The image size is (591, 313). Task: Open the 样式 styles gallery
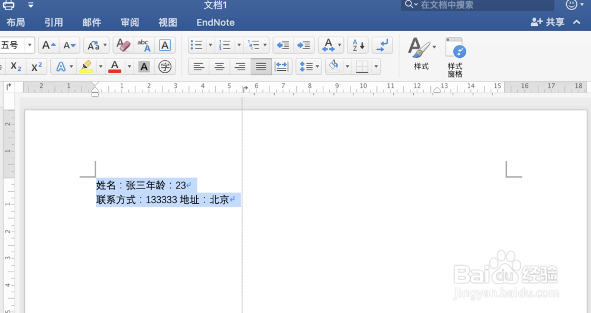coord(422,54)
